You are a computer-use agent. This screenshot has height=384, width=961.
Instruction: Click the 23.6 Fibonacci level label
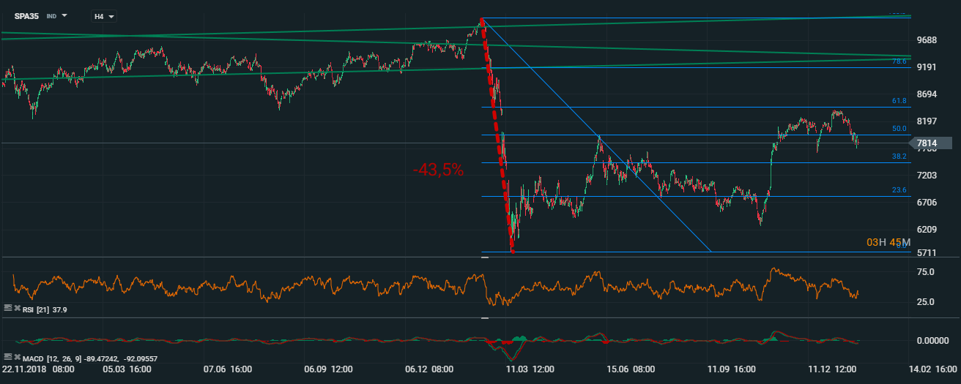click(x=899, y=190)
